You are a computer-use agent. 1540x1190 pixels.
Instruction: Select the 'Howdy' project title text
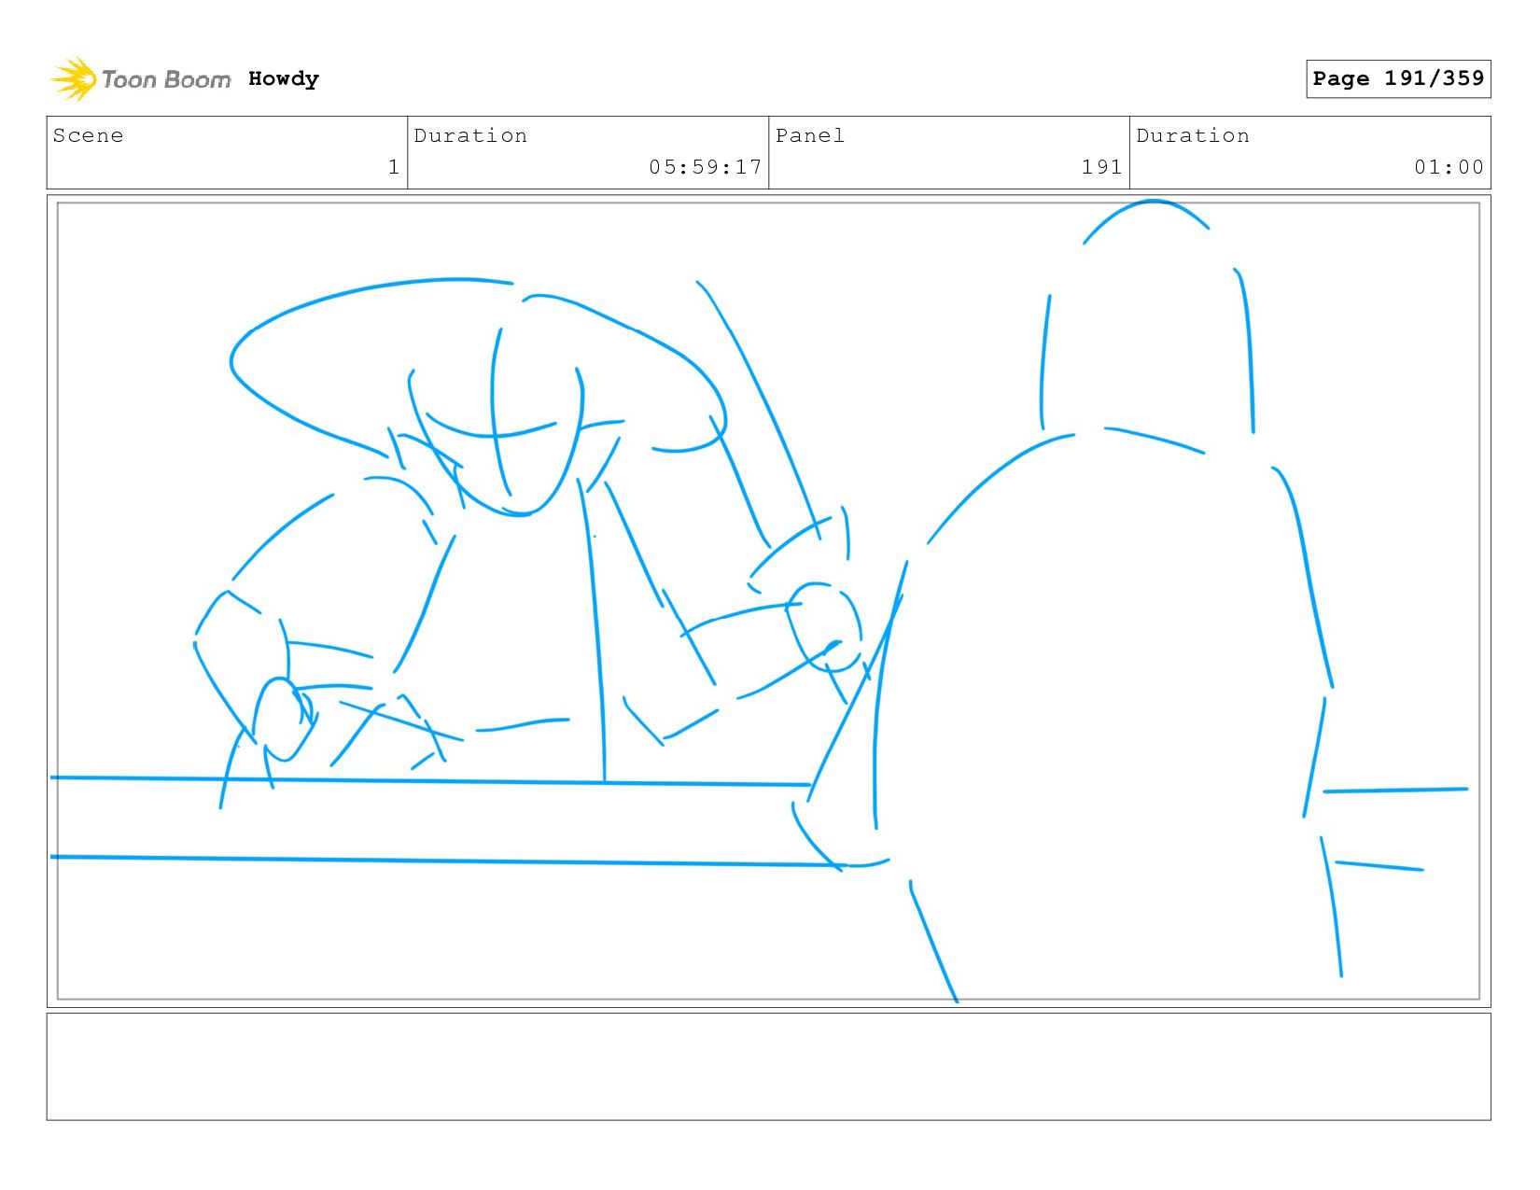pos(284,79)
